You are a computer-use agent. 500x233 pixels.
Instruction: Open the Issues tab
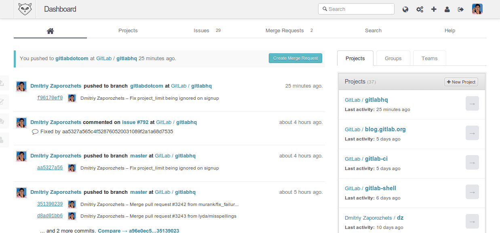[x=201, y=30]
